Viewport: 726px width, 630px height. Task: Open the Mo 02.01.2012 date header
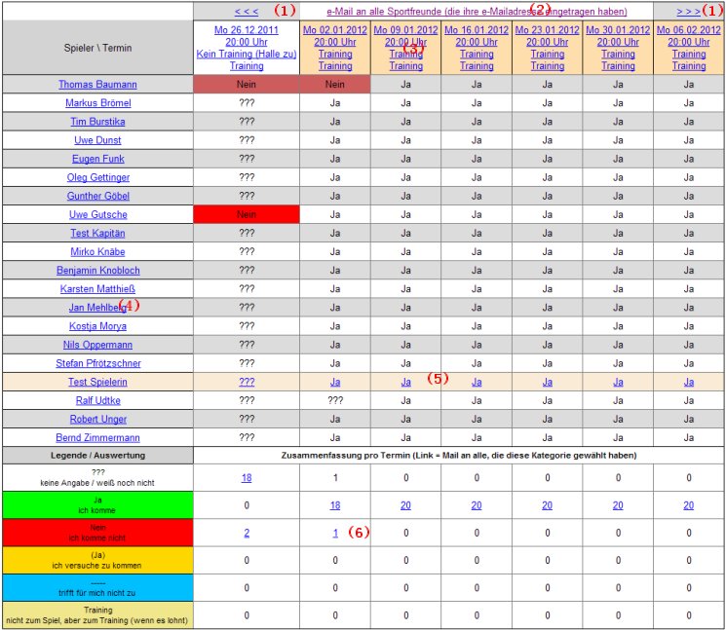[x=335, y=48]
